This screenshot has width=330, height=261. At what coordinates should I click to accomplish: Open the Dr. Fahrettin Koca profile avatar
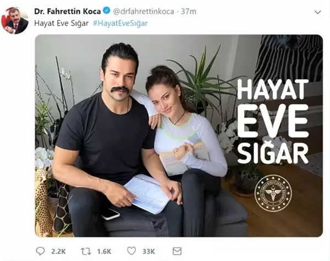[x=15, y=20]
